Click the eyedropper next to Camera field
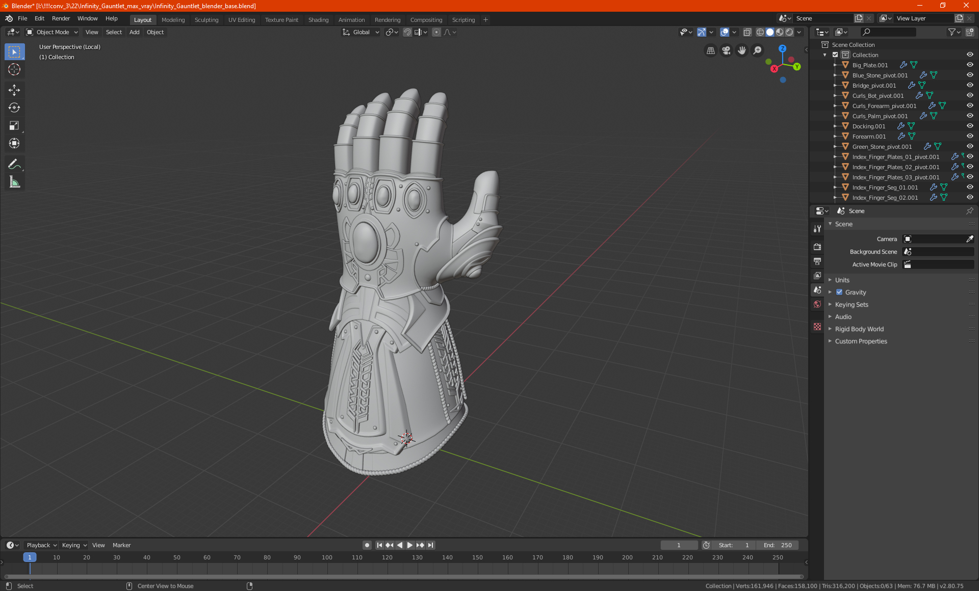This screenshot has width=979, height=591. click(x=969, y=239)
